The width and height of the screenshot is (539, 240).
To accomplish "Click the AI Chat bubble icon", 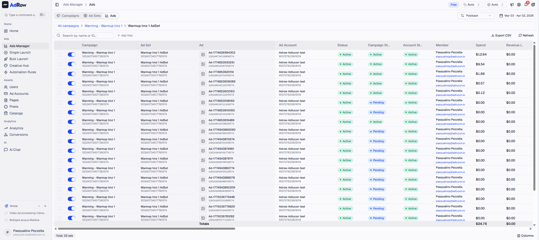I will coord(6,150).
